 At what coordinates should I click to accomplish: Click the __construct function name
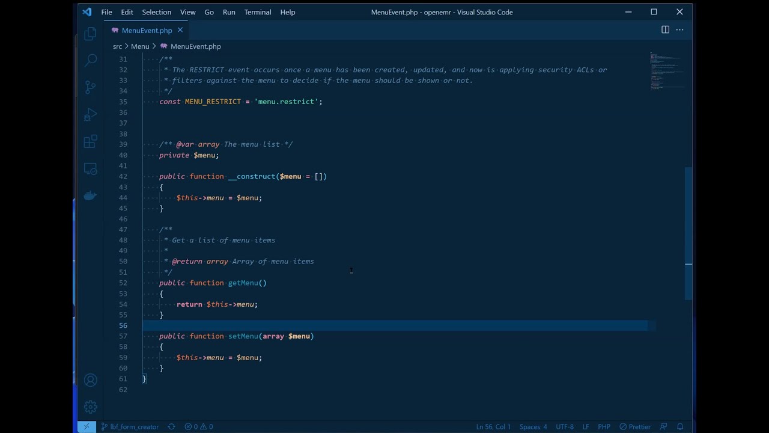click(252, 176)
